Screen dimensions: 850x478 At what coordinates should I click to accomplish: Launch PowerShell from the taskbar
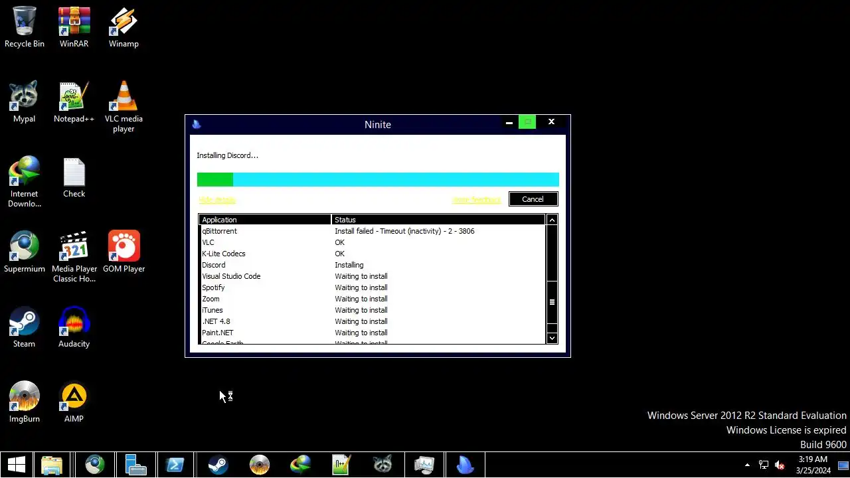pyautogui.click(x=175, y=465)
